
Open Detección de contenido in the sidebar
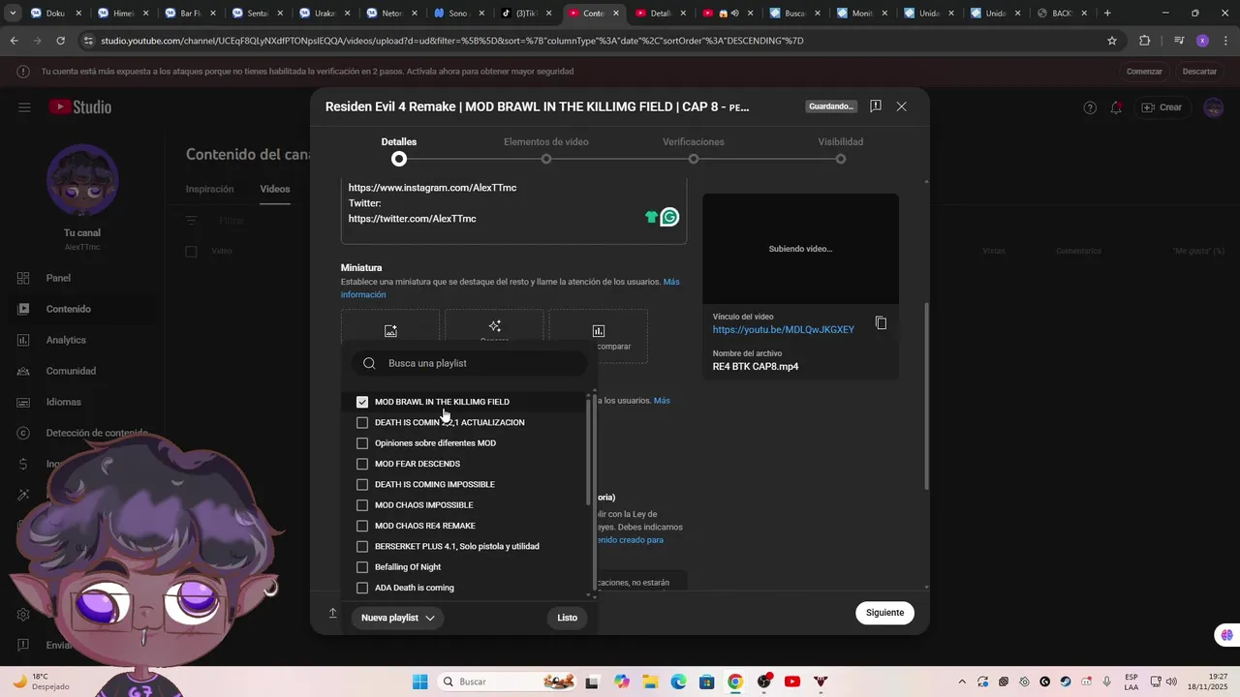click(97, 433)
